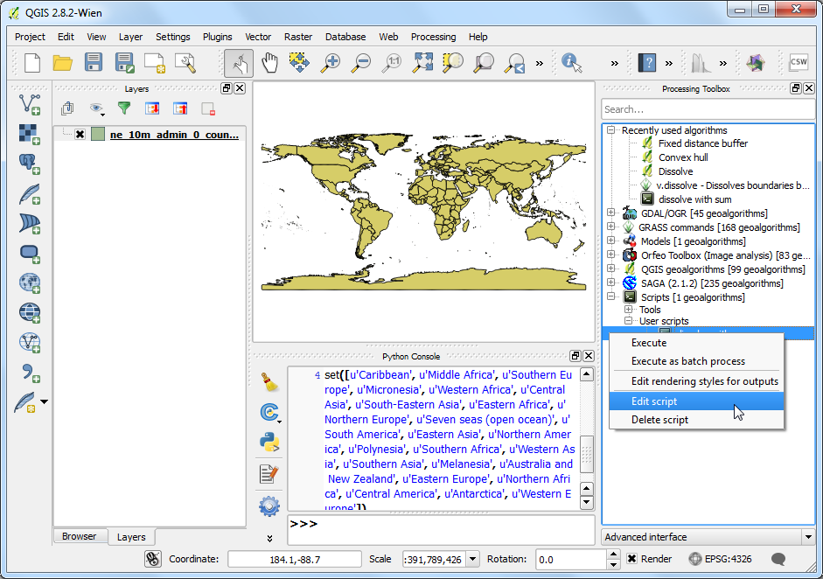Viewport: 823px width, 579px height.
Task: Open Python console settings gear
Action: click(x=269, y=506)
